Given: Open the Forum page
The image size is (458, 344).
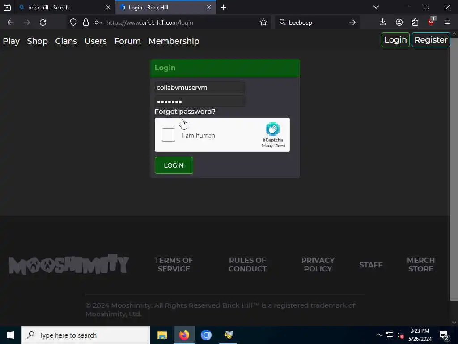Looking at the screenshot, I should pyautogui.click(x=127, y=41).
